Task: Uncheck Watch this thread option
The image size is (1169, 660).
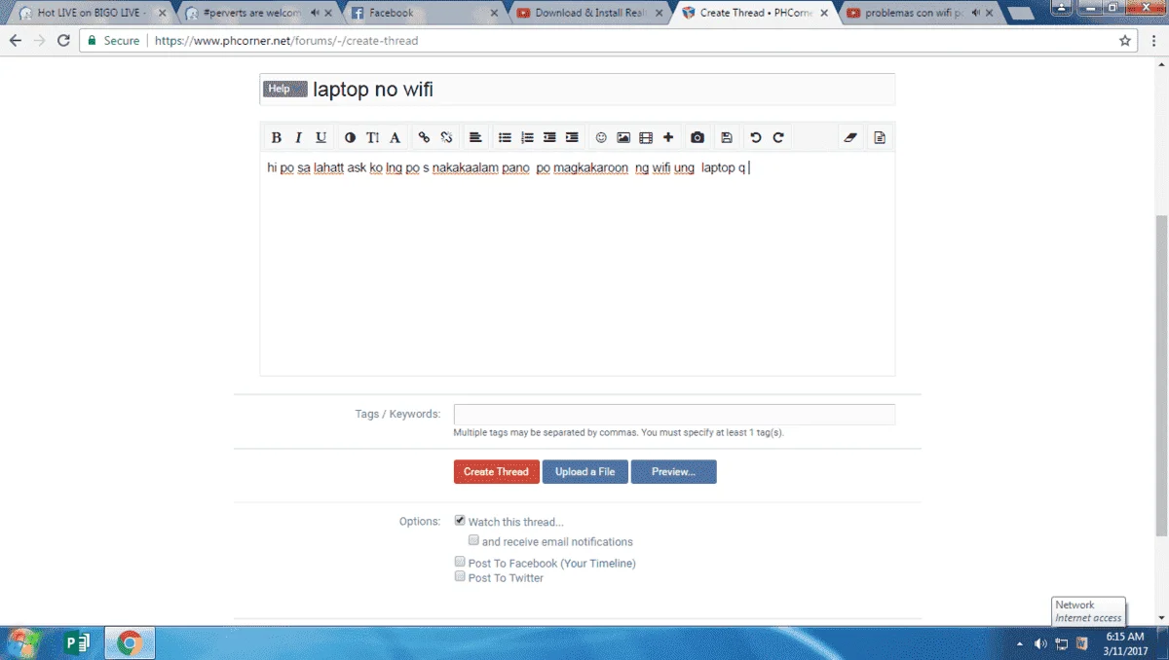Action: 460,521
